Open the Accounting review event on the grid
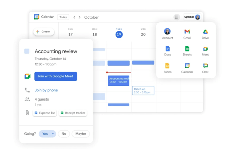This screenshot has height=156, width=249. 118,80
